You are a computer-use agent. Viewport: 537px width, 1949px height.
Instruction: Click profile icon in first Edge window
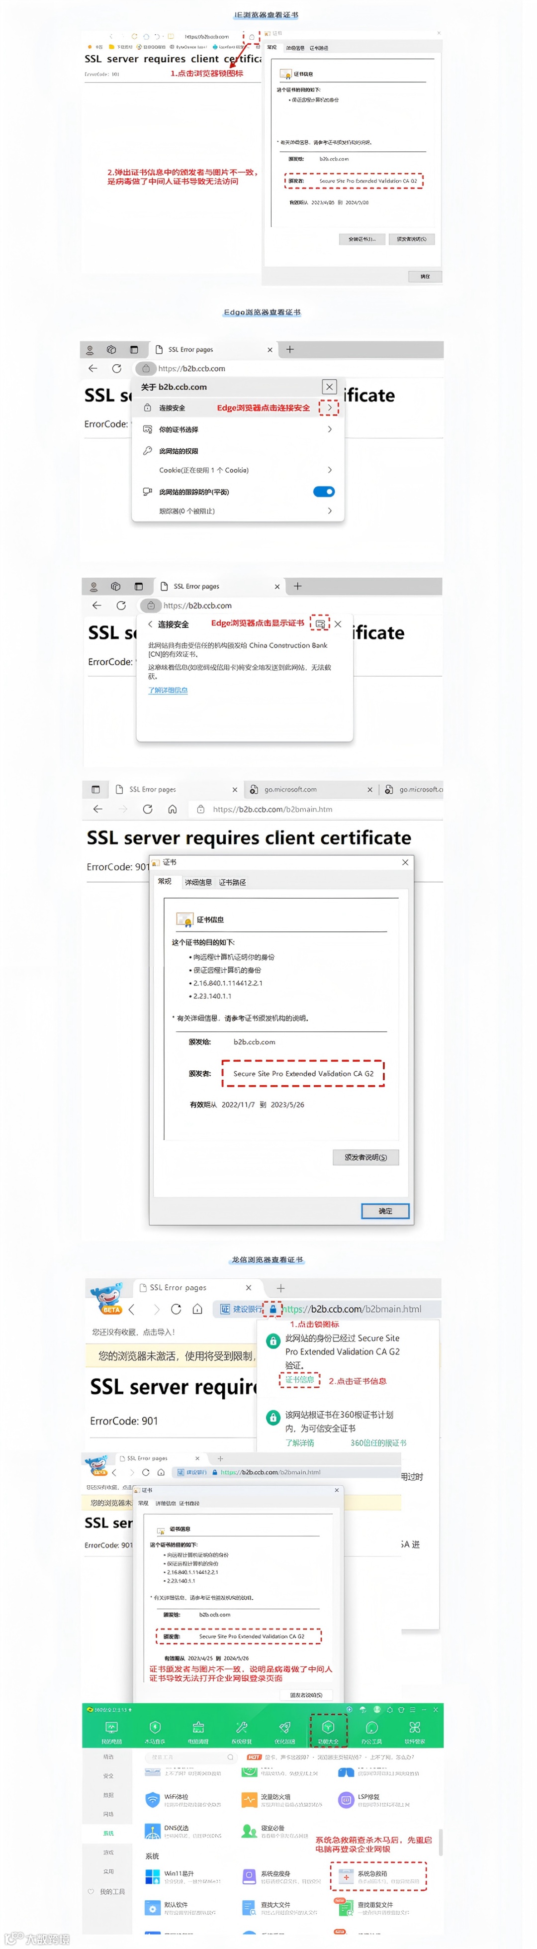(x=89, y=350)
